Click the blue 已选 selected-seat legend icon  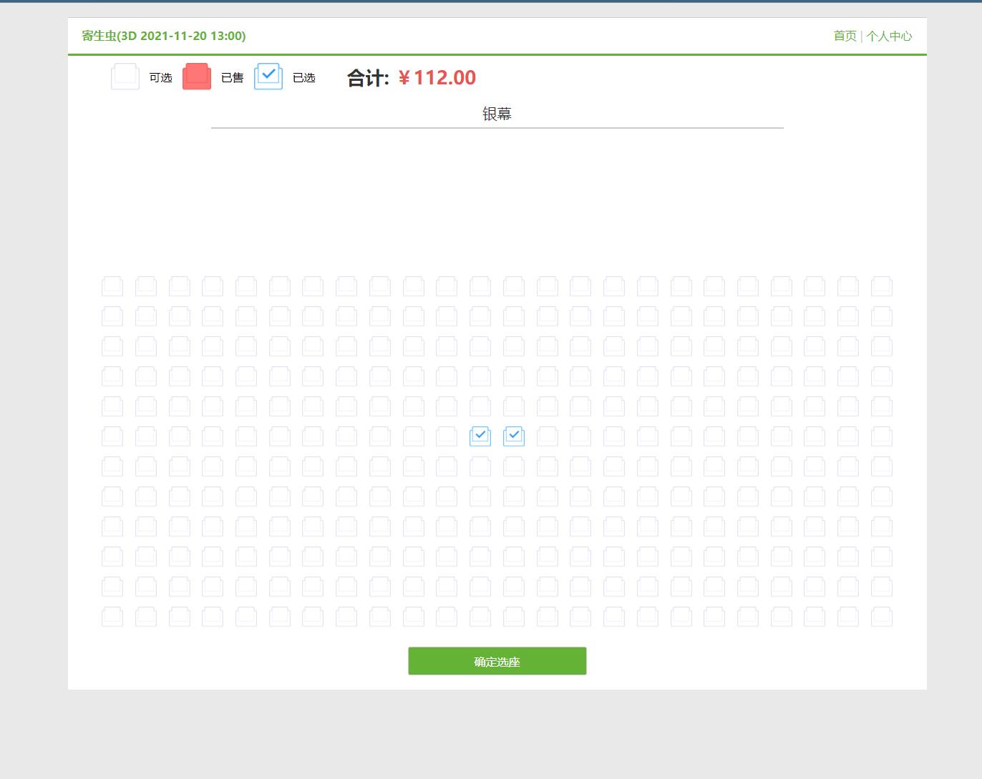(x=268, y=77)
